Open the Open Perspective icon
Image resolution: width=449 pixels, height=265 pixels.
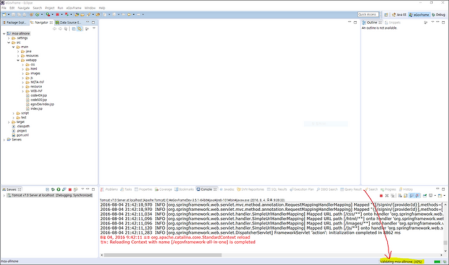point(386,14)
